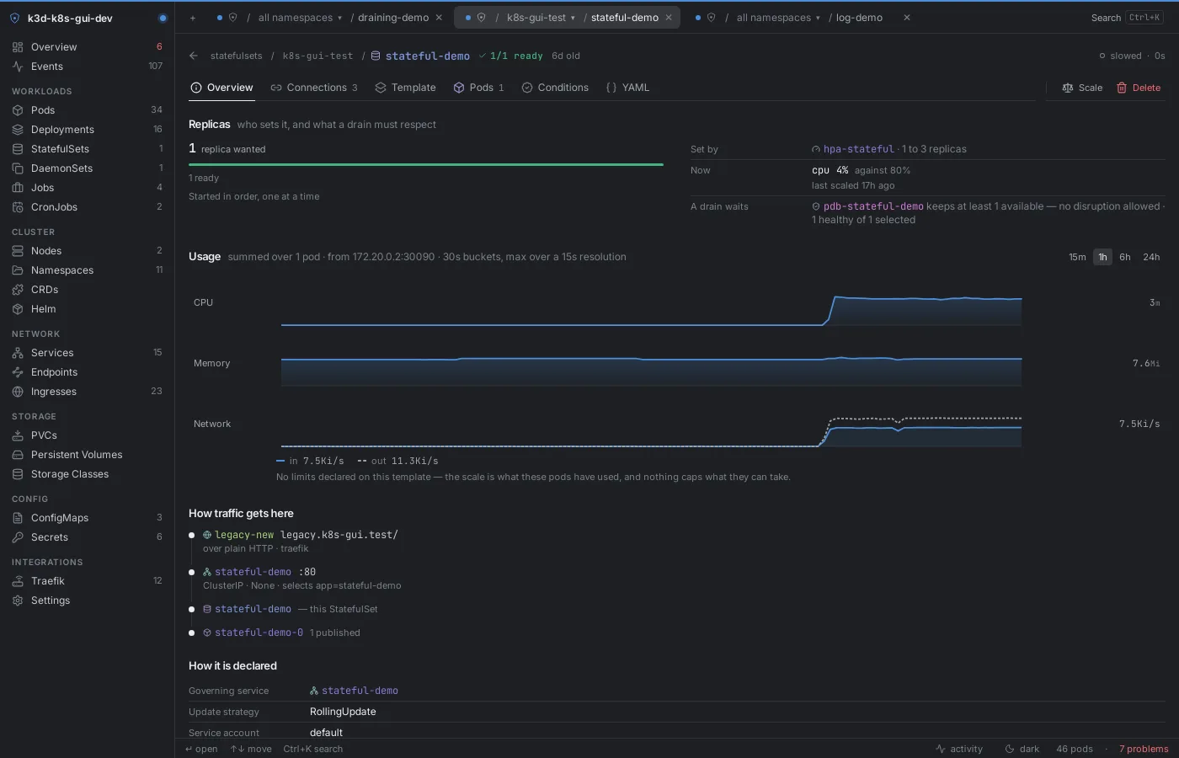1179x758 pixels.
Task: Switch to log-demo window tab
Action: (x=859, y=18)
